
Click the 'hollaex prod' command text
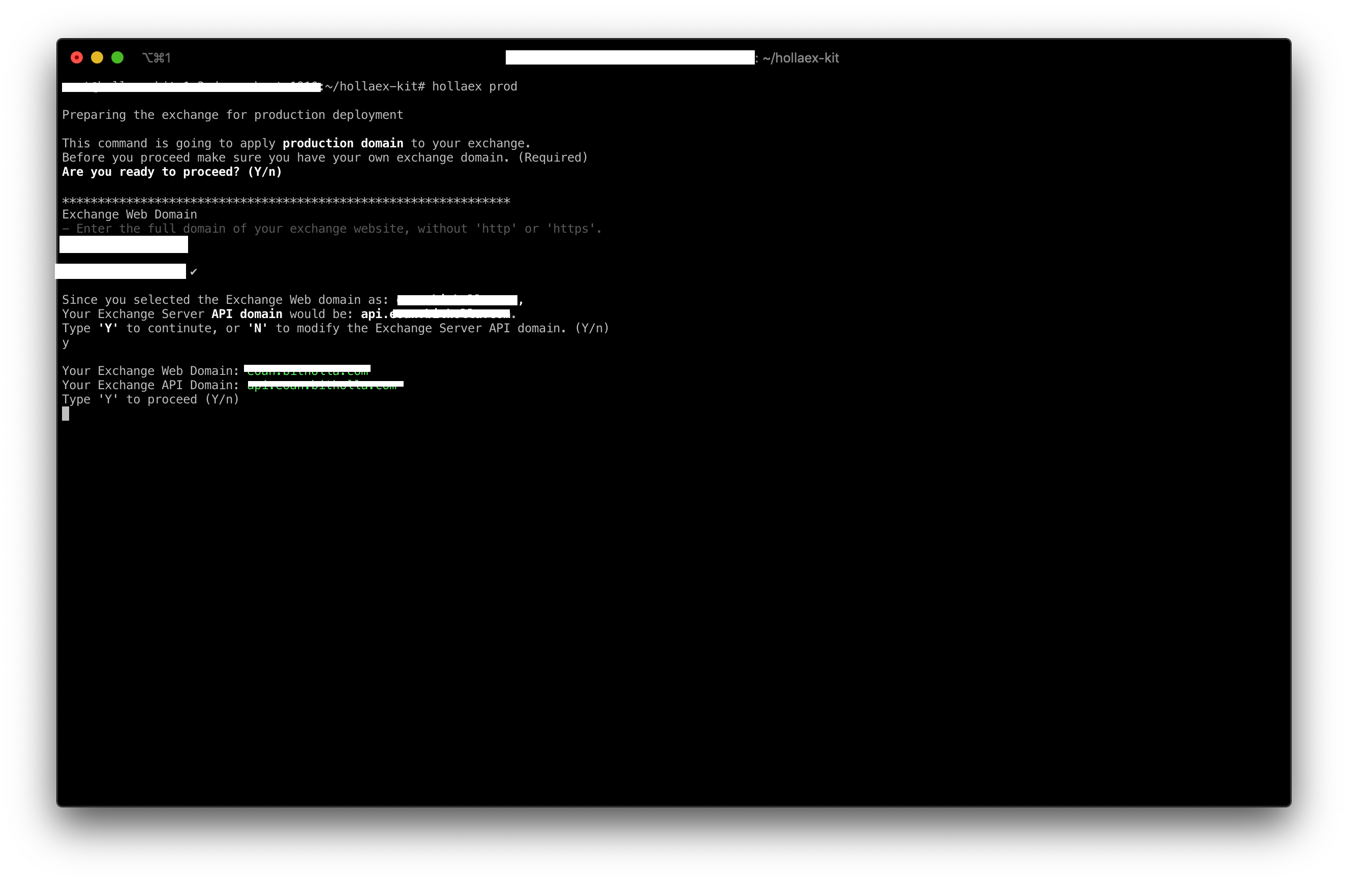[x=474, y=86]
